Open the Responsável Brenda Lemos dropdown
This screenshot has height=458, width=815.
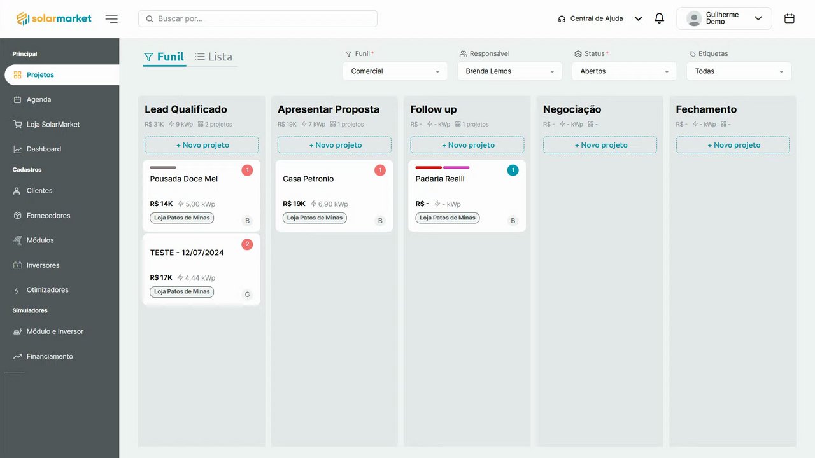pos(509,71)
